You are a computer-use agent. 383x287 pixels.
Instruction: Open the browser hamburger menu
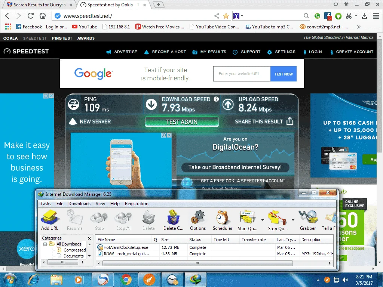coord(376,16)
